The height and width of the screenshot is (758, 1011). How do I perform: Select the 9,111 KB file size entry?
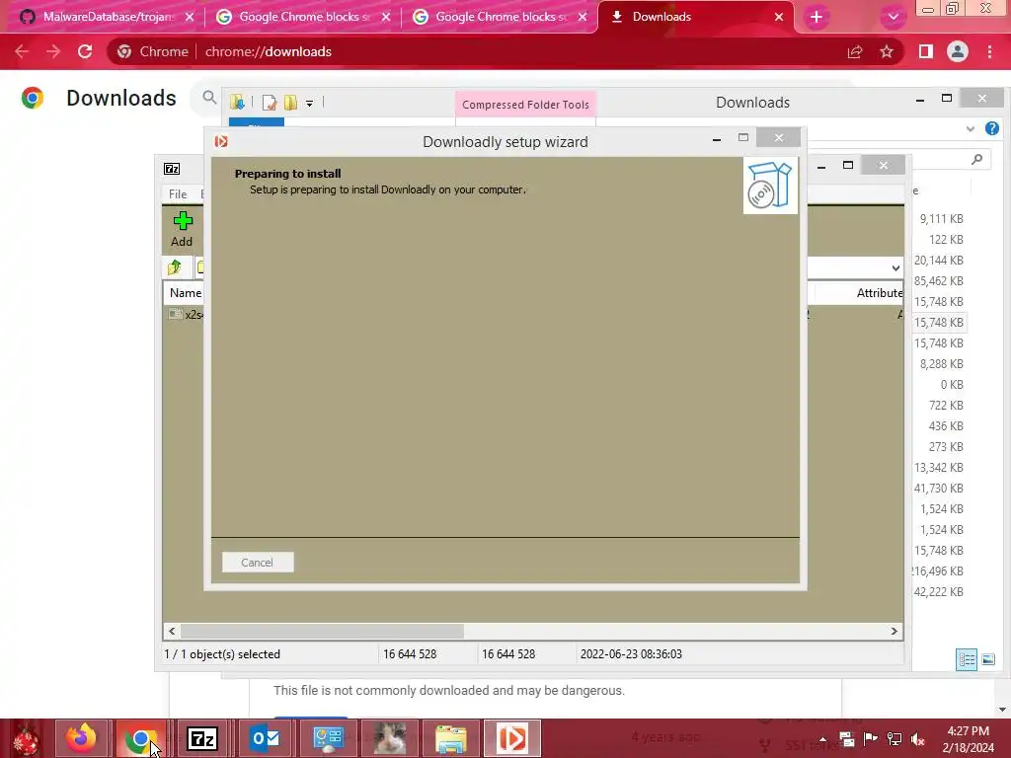(941, 218)
